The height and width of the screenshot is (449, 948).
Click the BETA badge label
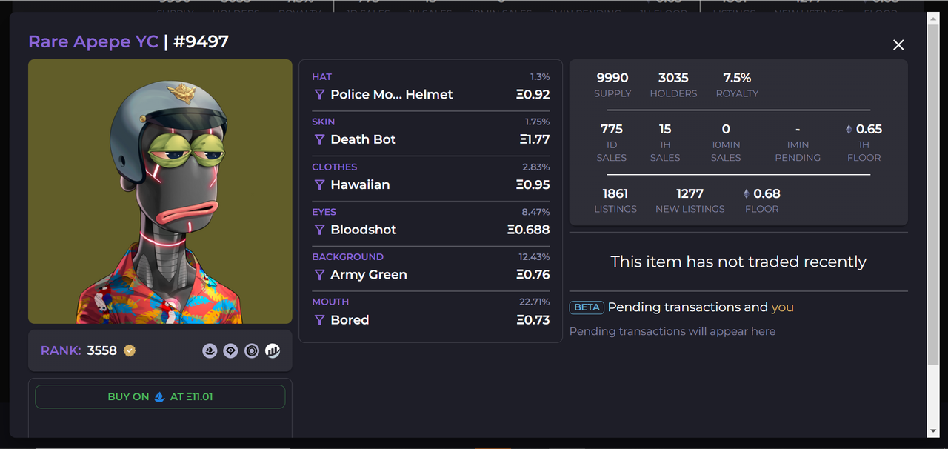pos(587,307)
